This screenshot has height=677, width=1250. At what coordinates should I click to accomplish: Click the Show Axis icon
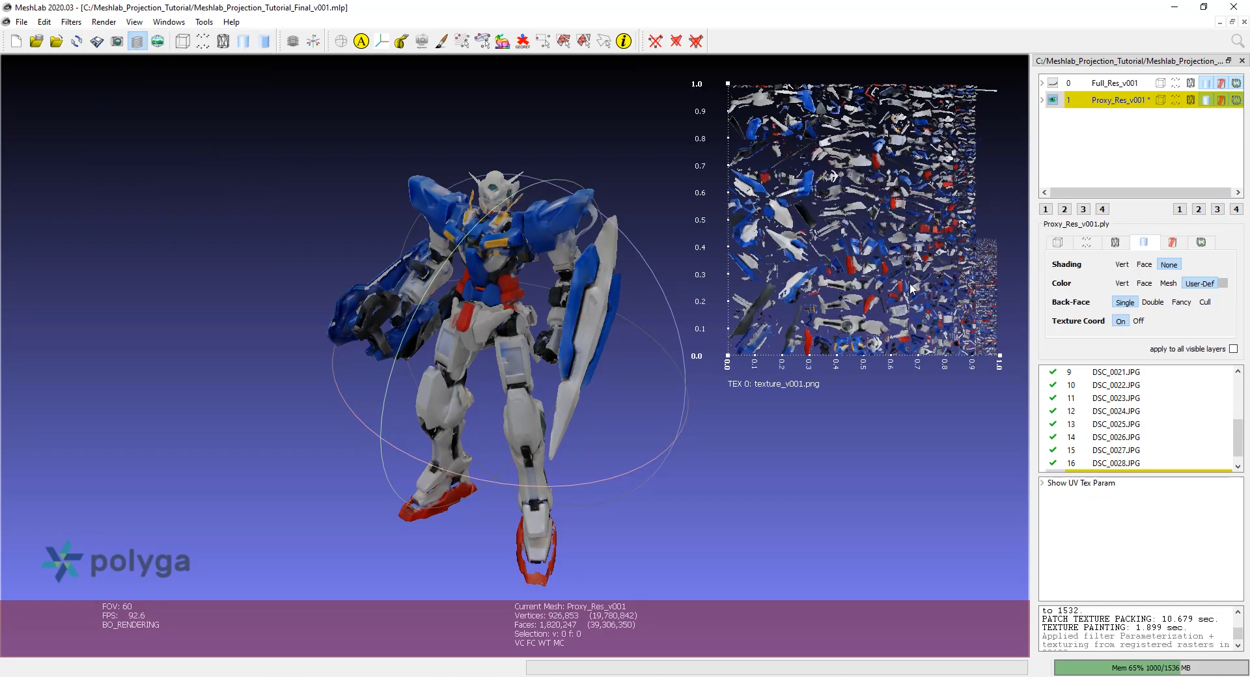(x=313, y=42)
